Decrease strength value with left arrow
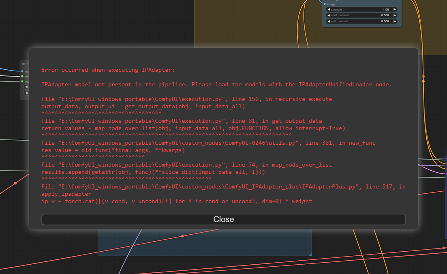 pos(329,9)
